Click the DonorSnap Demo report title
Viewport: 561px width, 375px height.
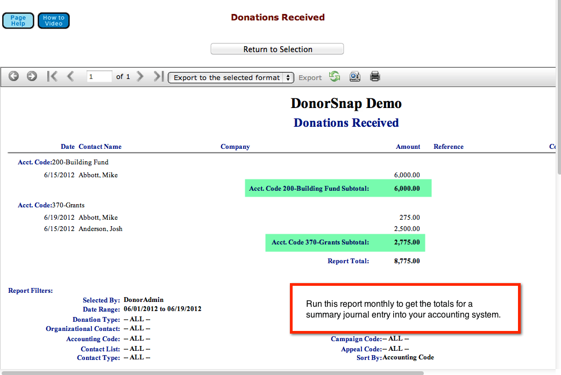[x=346, y=103]
